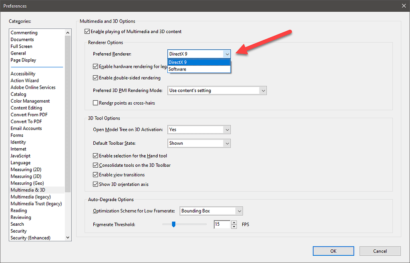410x263 pixels.
Task: Enable Render points as cross-hairs
Action: 95,103
